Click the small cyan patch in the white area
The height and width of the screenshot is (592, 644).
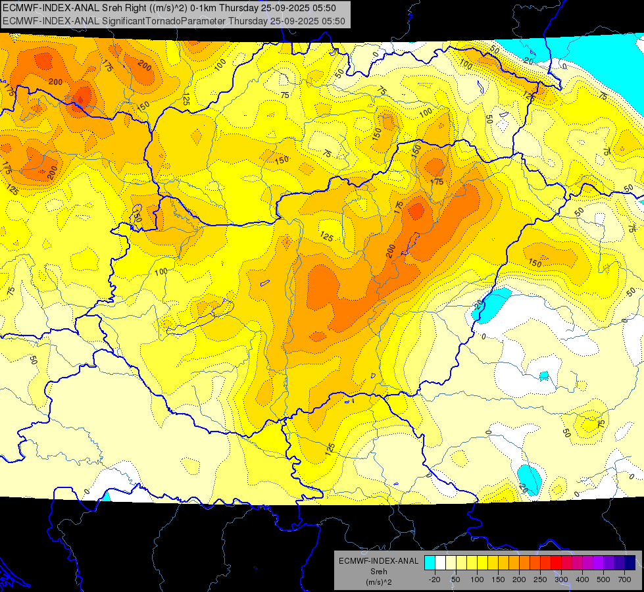point(544,376)
